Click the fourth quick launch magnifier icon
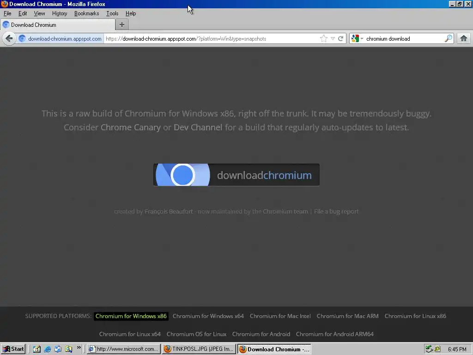 (68, 349)
